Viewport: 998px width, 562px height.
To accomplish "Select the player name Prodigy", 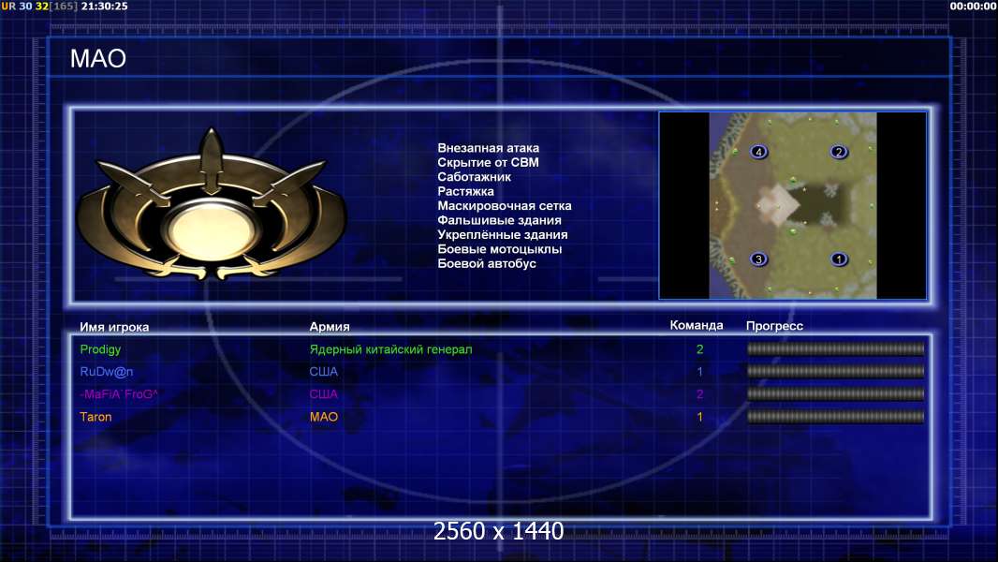I will pyautogui.click(x=100, y=349).
